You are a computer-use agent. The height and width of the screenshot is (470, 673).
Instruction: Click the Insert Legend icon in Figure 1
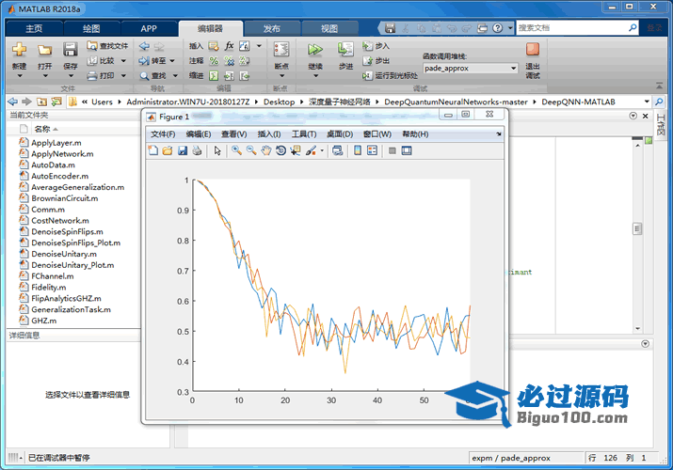click(x=372, y=150)
